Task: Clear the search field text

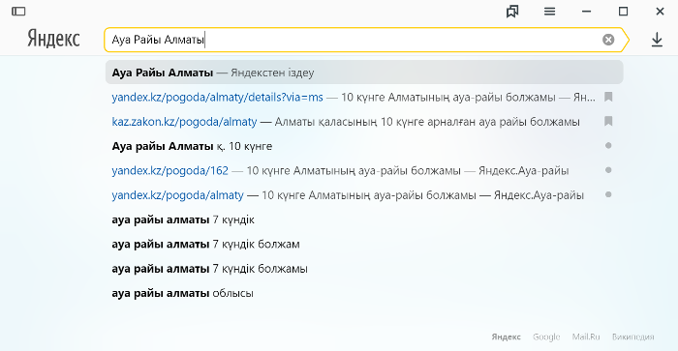Action: pyautogui.click(x=608, y=40)
